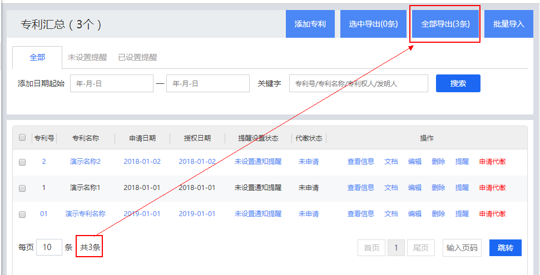Click the 跳转 jump button
This screenshot has height=275, width=540.
pyautogui.click(x=505, y=248)
